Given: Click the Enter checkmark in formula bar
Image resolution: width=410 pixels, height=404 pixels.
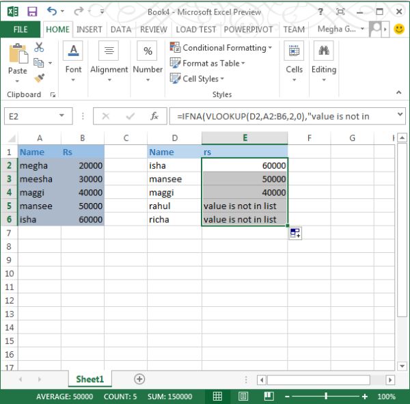Looking at the screenshot, I should [x=131, y=116].
